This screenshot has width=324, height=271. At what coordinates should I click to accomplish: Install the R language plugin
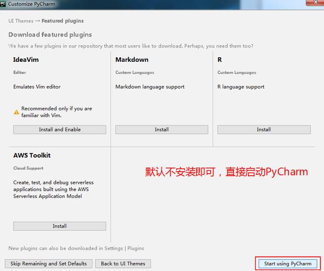point(264,130)
